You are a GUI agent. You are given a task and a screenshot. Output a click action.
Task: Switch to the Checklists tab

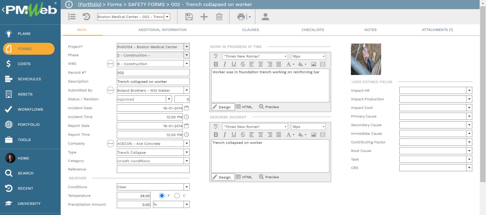click(x=313, y=30)
